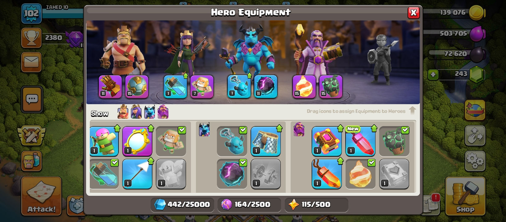Select the locked grayed-out hero statue
The image size is (506, 222).
click(x=382, y=60)
